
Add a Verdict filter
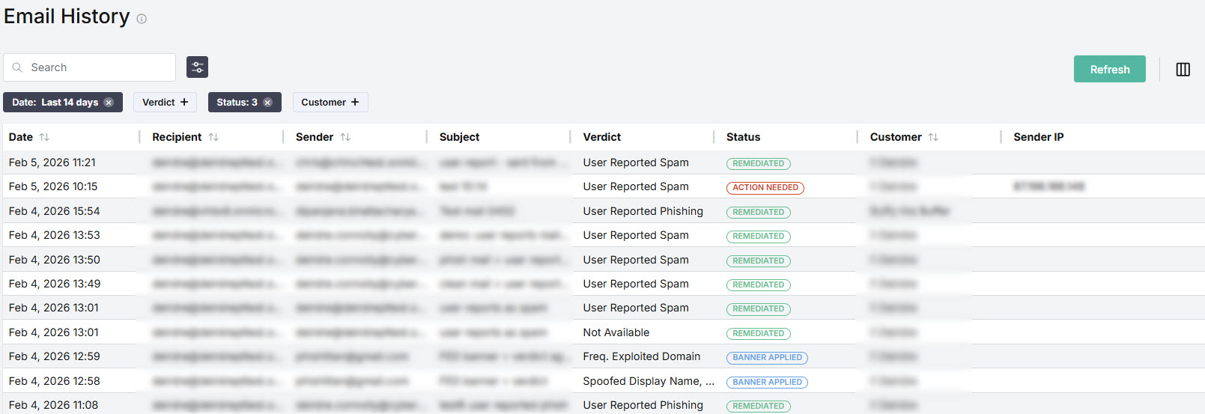click(x=166, y=103)
